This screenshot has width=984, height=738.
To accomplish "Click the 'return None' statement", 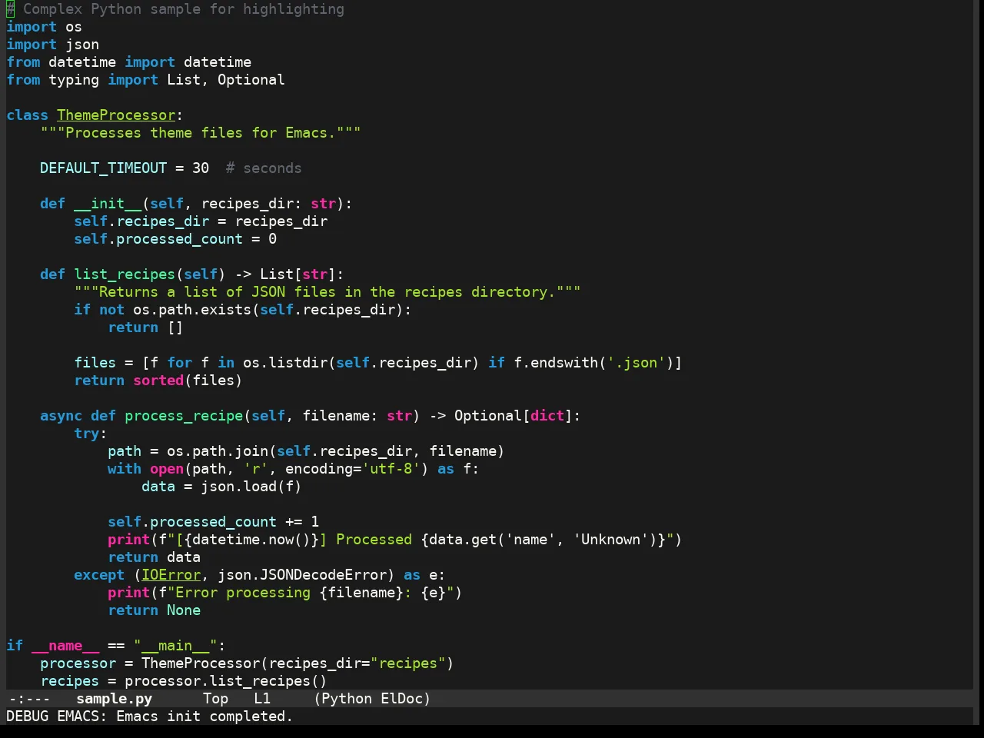I will (x=154, y=610).
